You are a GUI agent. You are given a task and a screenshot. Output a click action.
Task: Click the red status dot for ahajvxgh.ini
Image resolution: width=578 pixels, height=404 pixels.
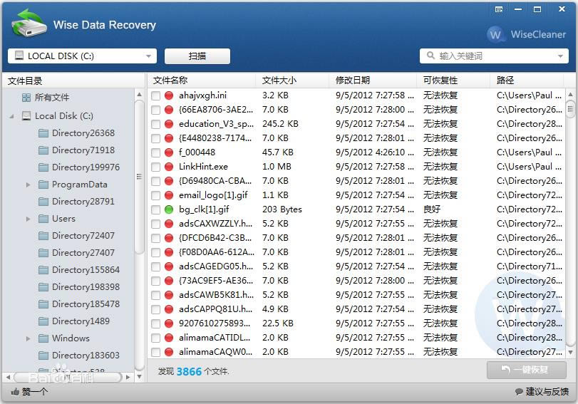point(169,95)
